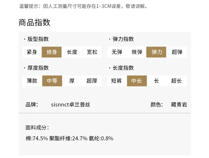Click the highlighted 中长 length option
This screenshot has width=209, height=158.
(x=137, y=81)
